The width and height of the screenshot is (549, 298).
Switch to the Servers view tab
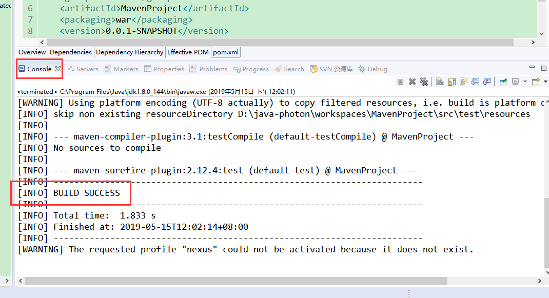[83, 69]
